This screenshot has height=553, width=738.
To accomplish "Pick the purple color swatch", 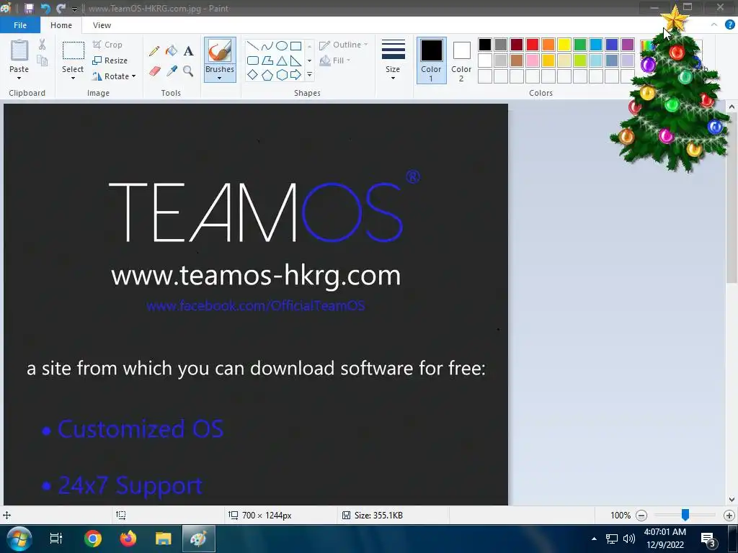I will coord(628,45).
